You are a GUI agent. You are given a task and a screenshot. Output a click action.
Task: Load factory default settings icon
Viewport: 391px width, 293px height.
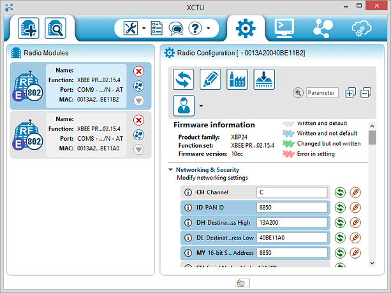tap(237, 79)
